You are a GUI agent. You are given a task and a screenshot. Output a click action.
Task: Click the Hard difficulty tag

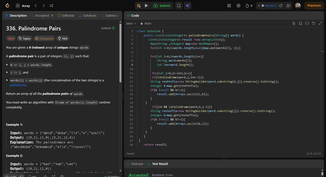coord(11,39)
